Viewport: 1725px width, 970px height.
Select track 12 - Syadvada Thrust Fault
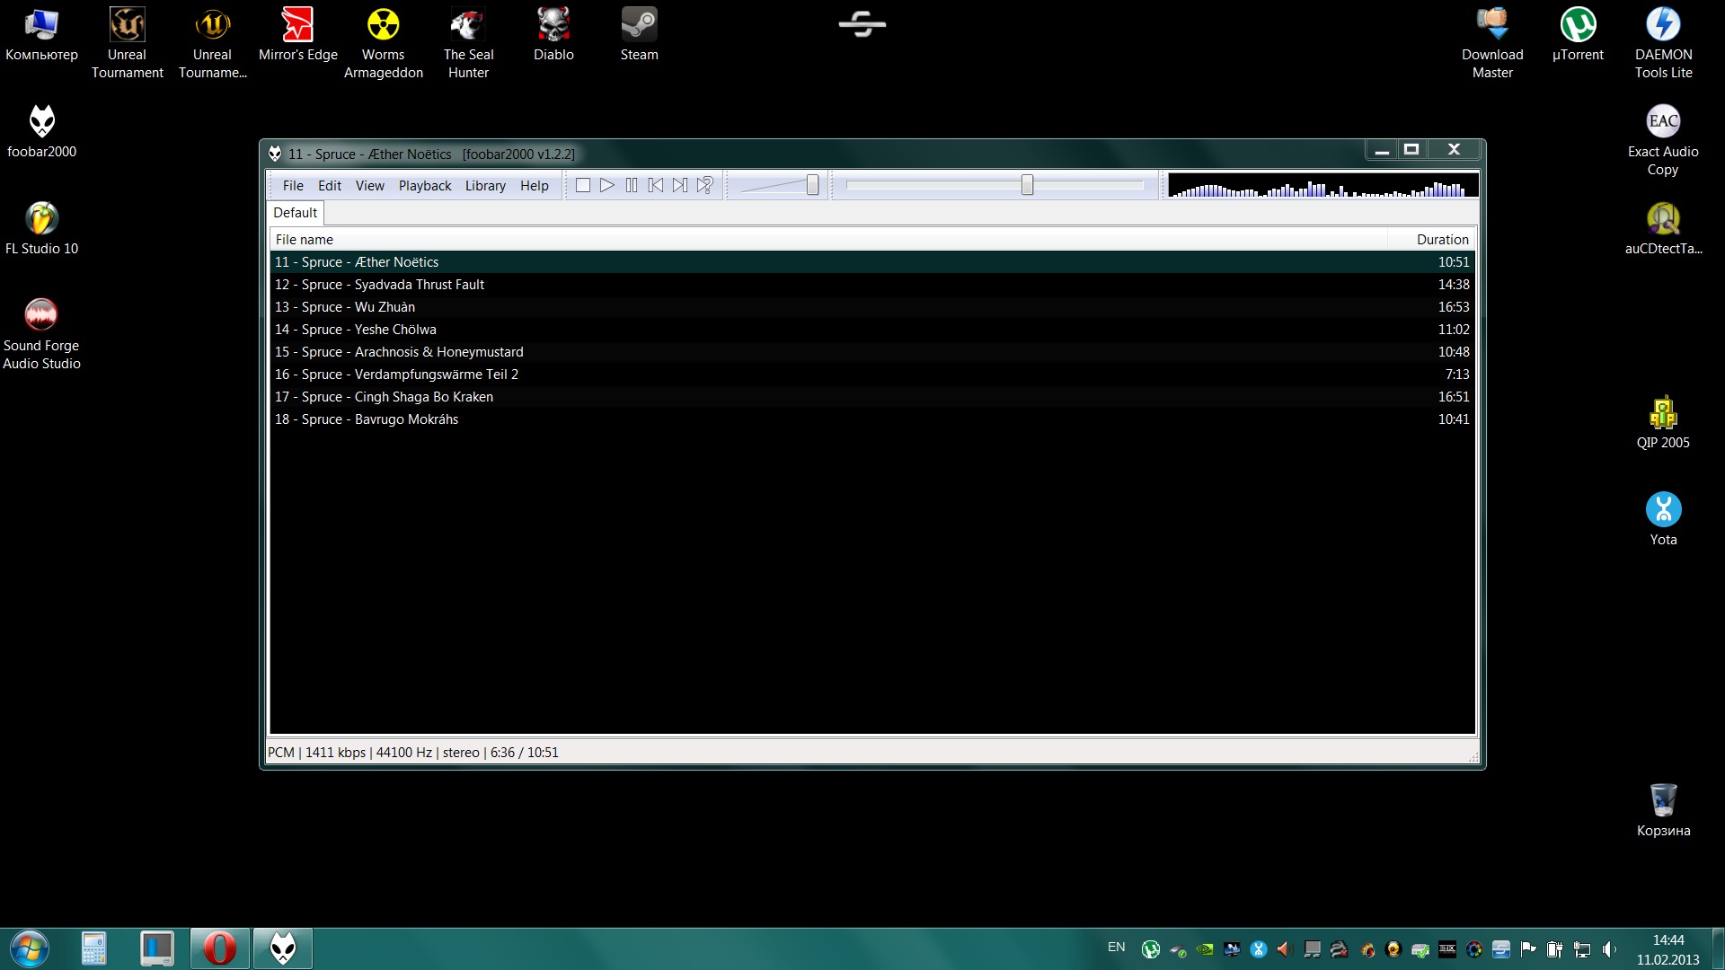tap(871, 285)
